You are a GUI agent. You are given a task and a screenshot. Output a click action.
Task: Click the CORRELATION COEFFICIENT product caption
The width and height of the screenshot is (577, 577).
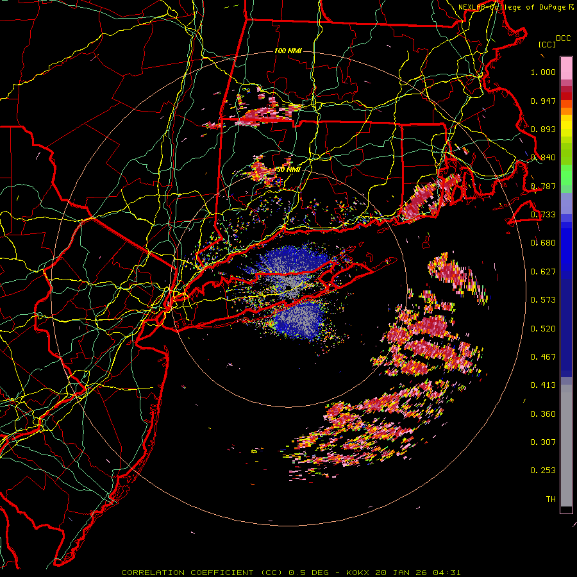202,573
